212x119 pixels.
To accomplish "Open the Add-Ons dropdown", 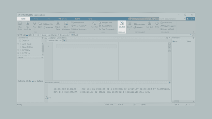I will (x=149, y=29).
